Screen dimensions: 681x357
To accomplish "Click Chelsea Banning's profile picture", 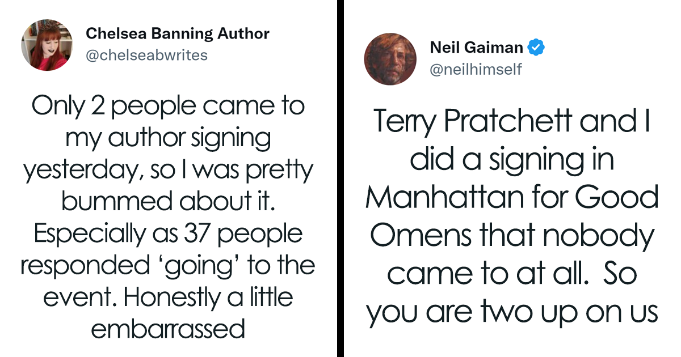I will click(x=47, y=45).
